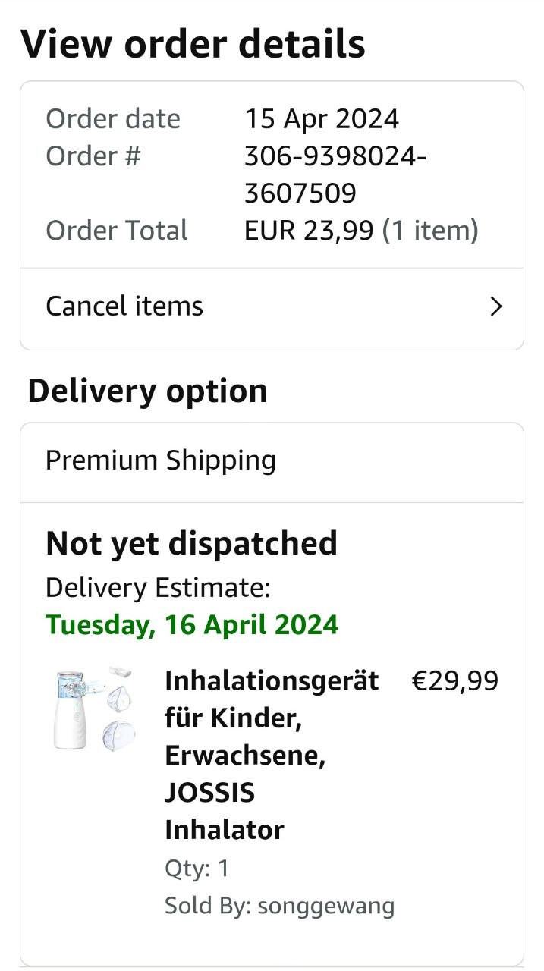Tap the green Tuesday, 16 April 2024 date
The image size is (544, 971).
click(192, 625)
